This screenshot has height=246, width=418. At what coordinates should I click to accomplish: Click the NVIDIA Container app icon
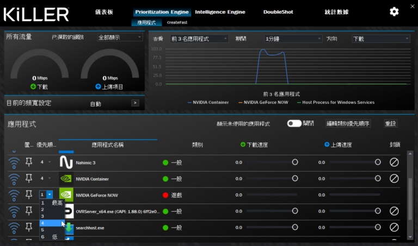coord(66,179)
